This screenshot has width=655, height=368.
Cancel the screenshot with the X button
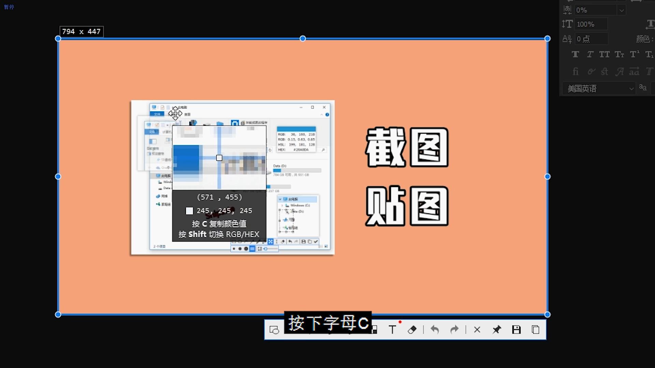tap(477, 329)
